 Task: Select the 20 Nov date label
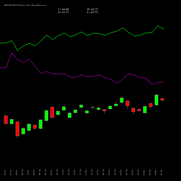104,172
